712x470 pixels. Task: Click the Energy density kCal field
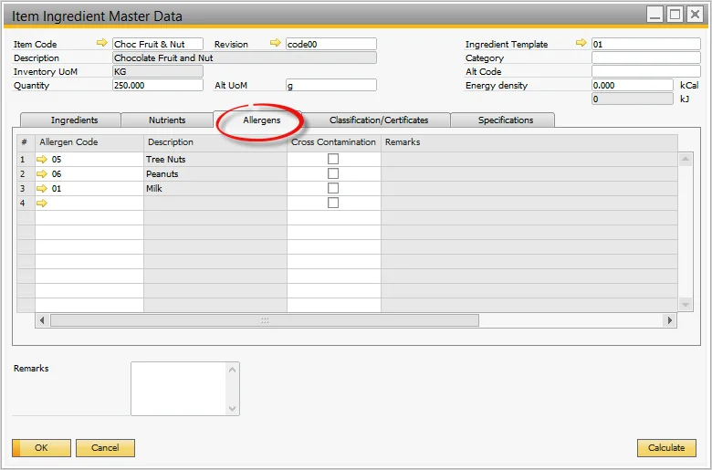[633, 85]
